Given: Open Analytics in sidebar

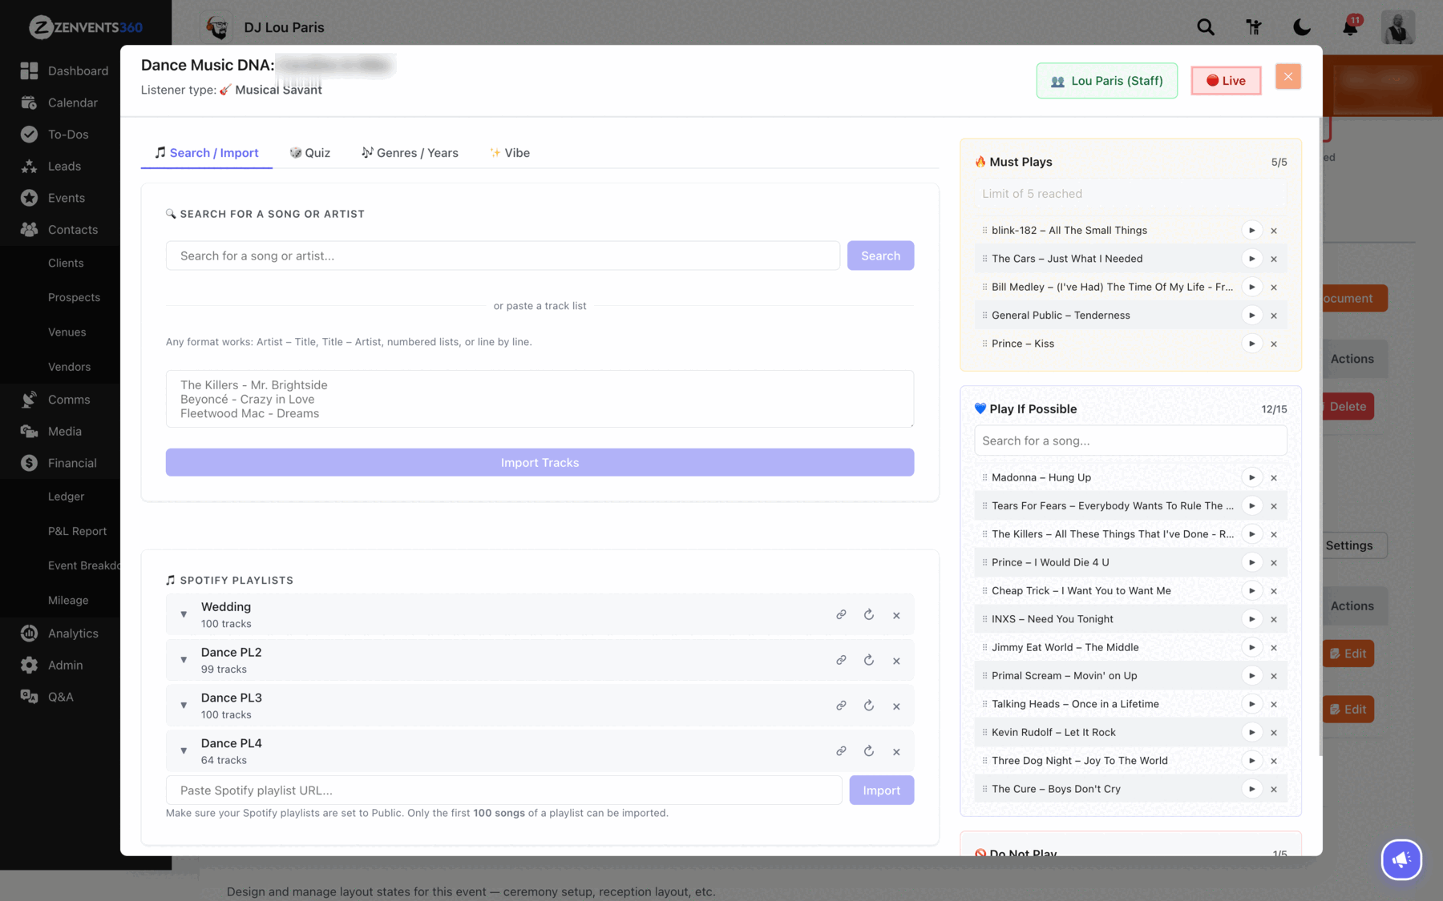Looking at the screenshot, I should pos(60,634).
